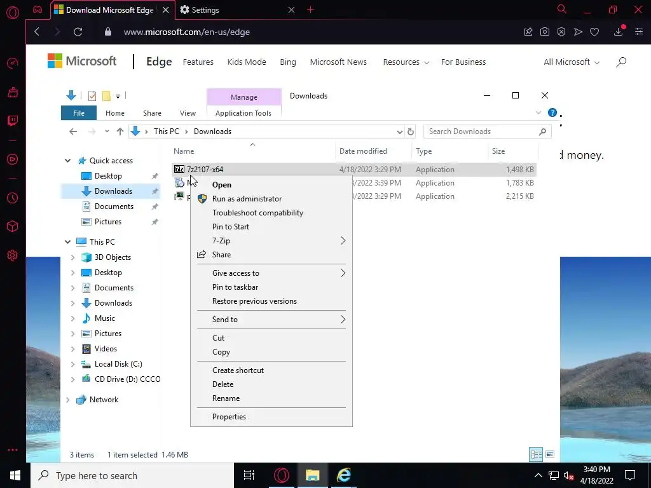This screenshot has width=651, height=488.
Task: Click three-dots sidebar setup icon
Action: pyautogui.click(x=13, y=450)
